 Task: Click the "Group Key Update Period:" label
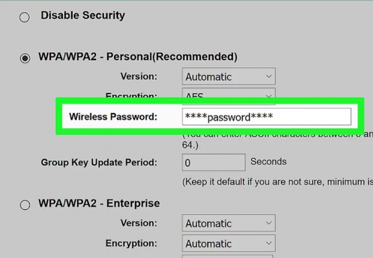(x=99, y=162)
